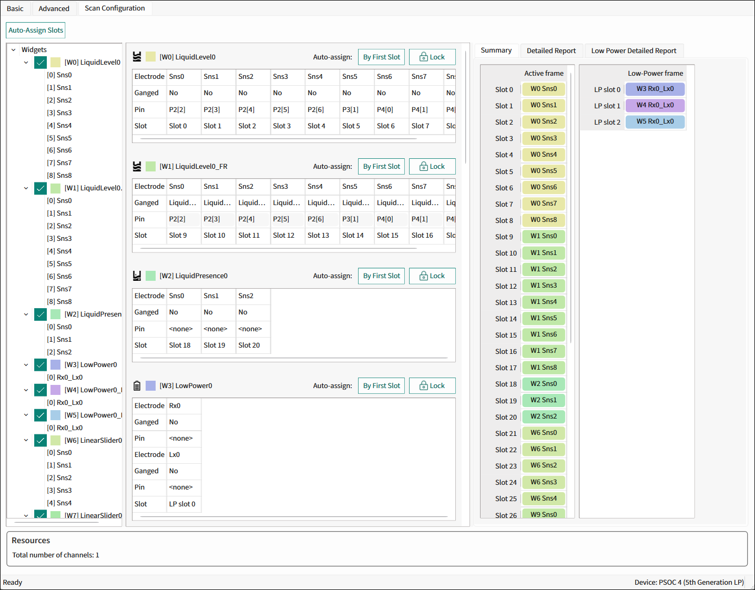This screenshot has width=755, height=590.
Task: Click By First Slot for W2 LiquidPresence0
Action: 381,276
